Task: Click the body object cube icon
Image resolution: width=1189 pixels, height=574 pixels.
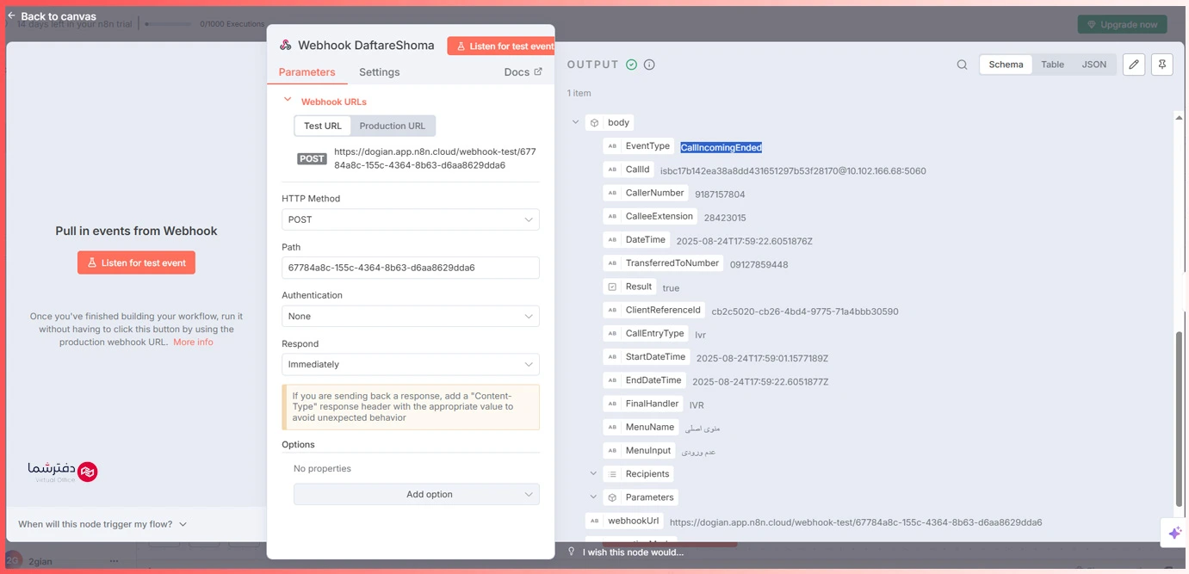Action: tap(594, 123)
